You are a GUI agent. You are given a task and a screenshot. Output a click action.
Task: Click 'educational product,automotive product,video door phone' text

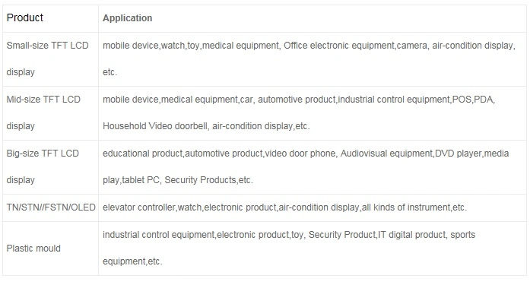coord(219,154)
